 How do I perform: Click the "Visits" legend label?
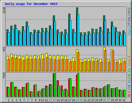click(x=129, y=51)
